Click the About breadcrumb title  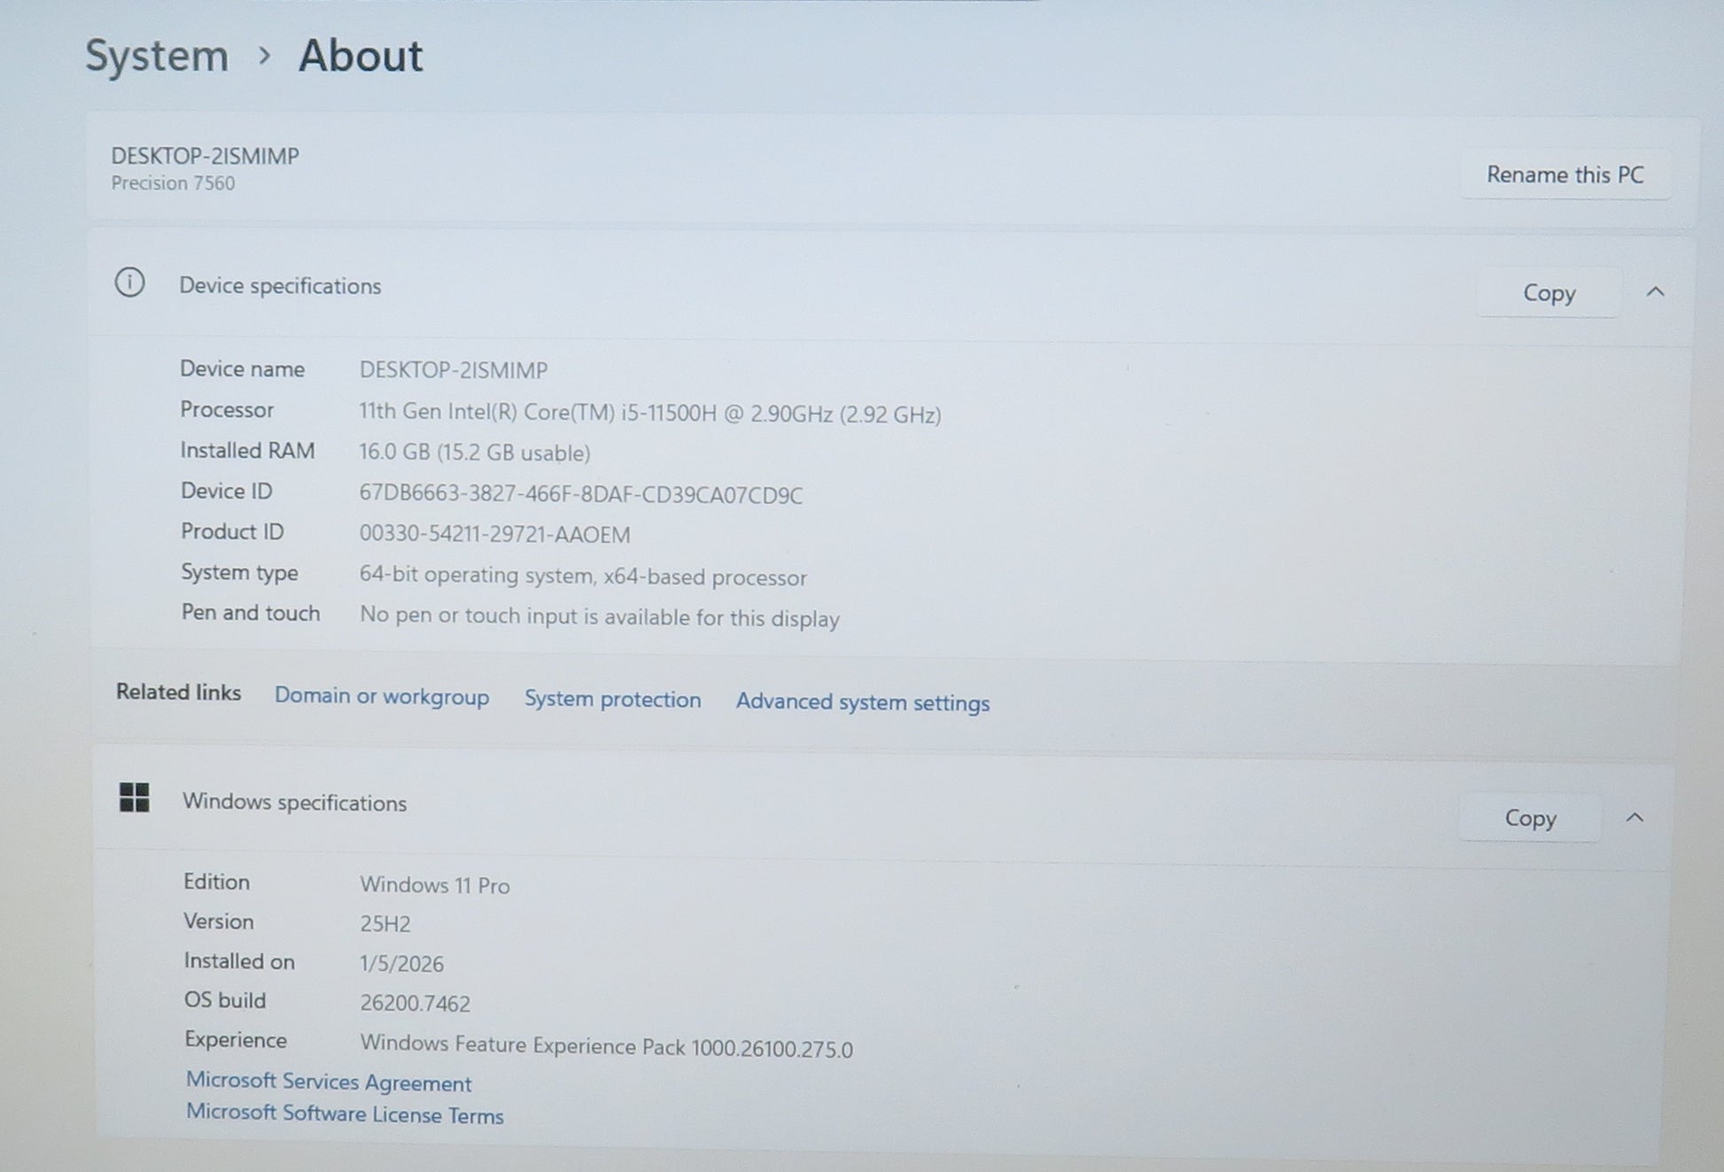click(361, 56)
